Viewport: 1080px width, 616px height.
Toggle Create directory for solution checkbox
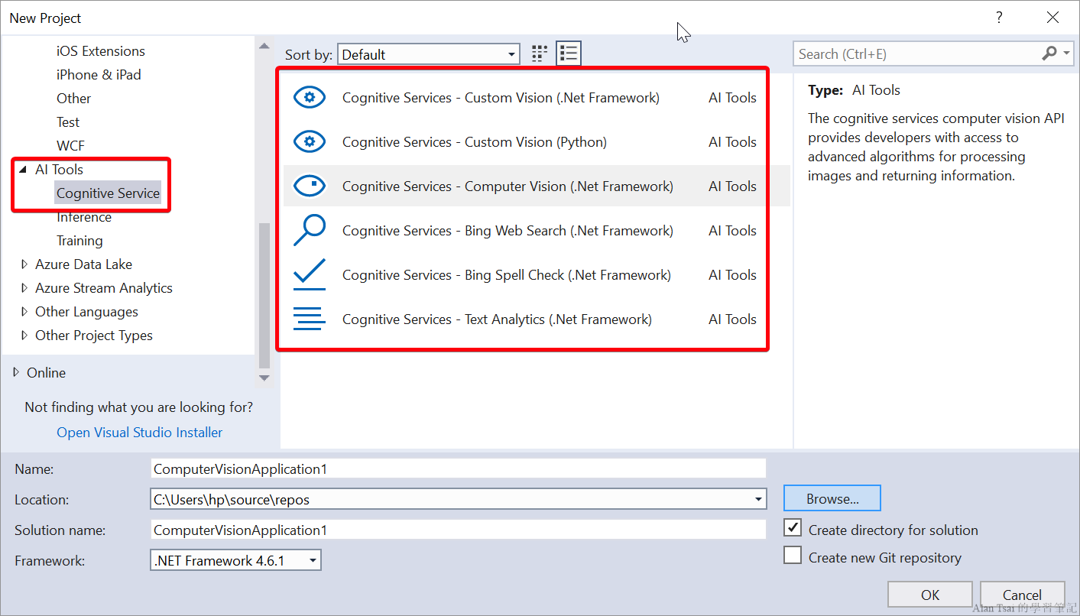[793, 528]
